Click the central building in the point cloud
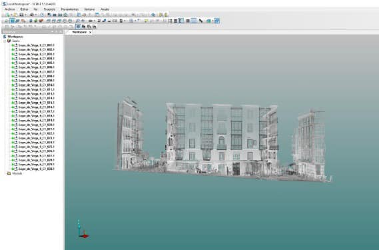Screen dimensions: 379x250 [221, 139]
